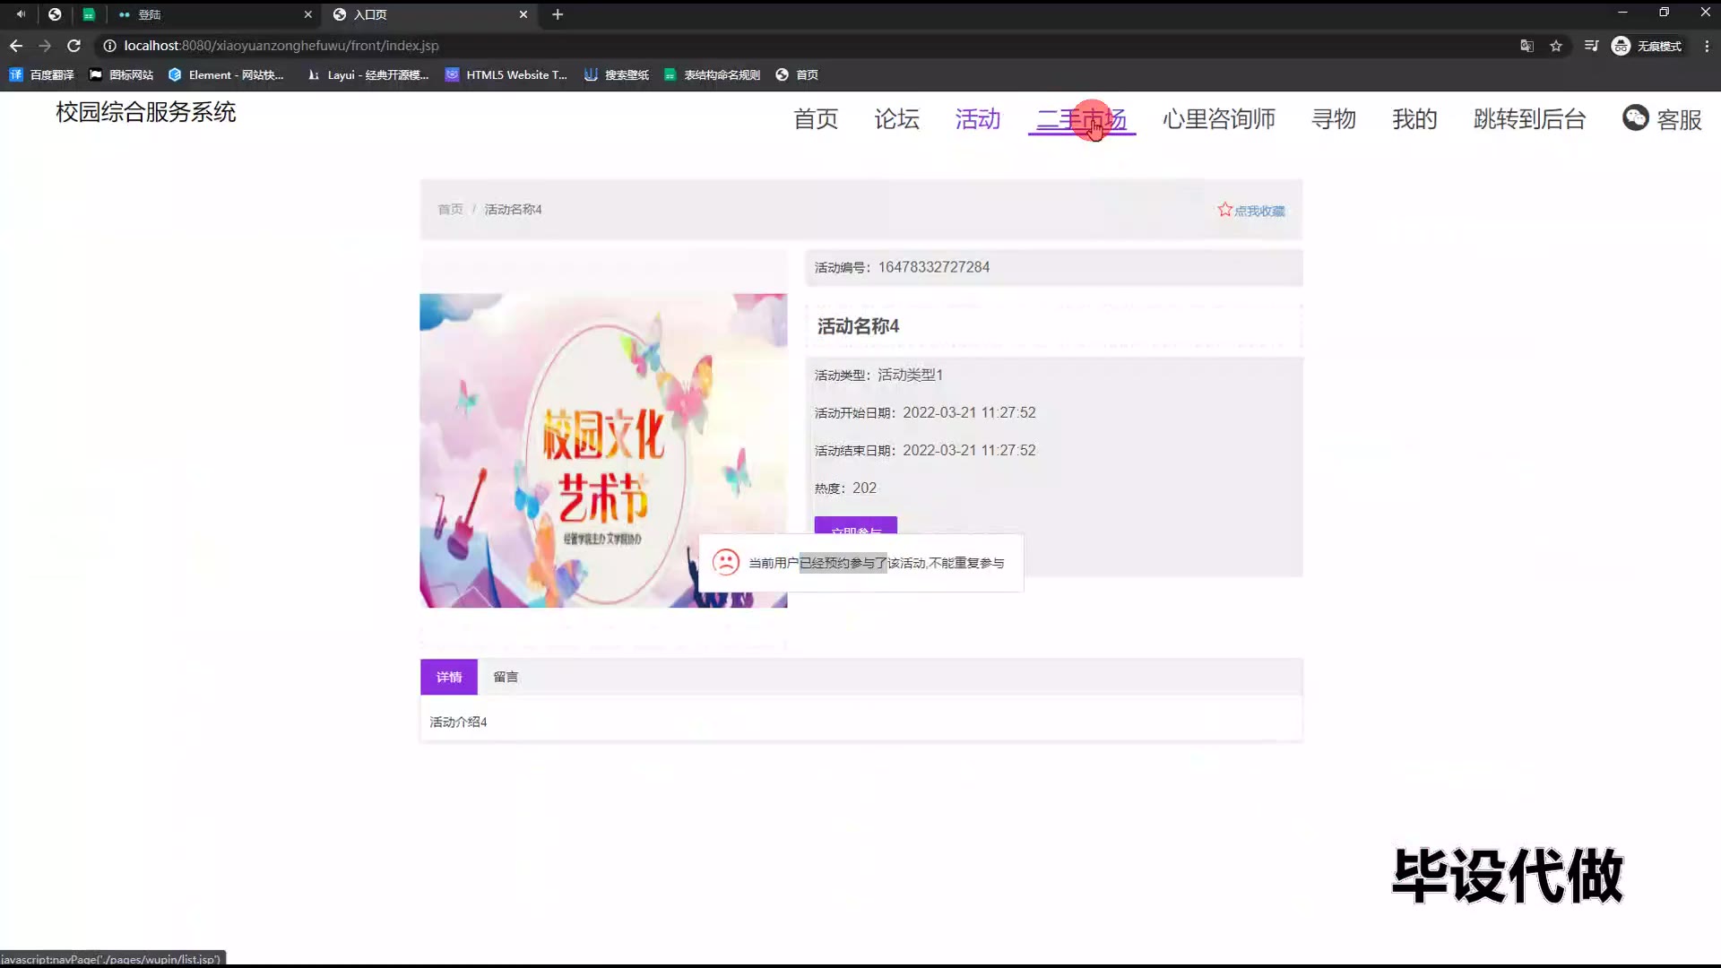Open the 百度翻译 bookmark
The height and width of the screenshot is (968, 1721).
pyautogui.click(x=42, y=75)
